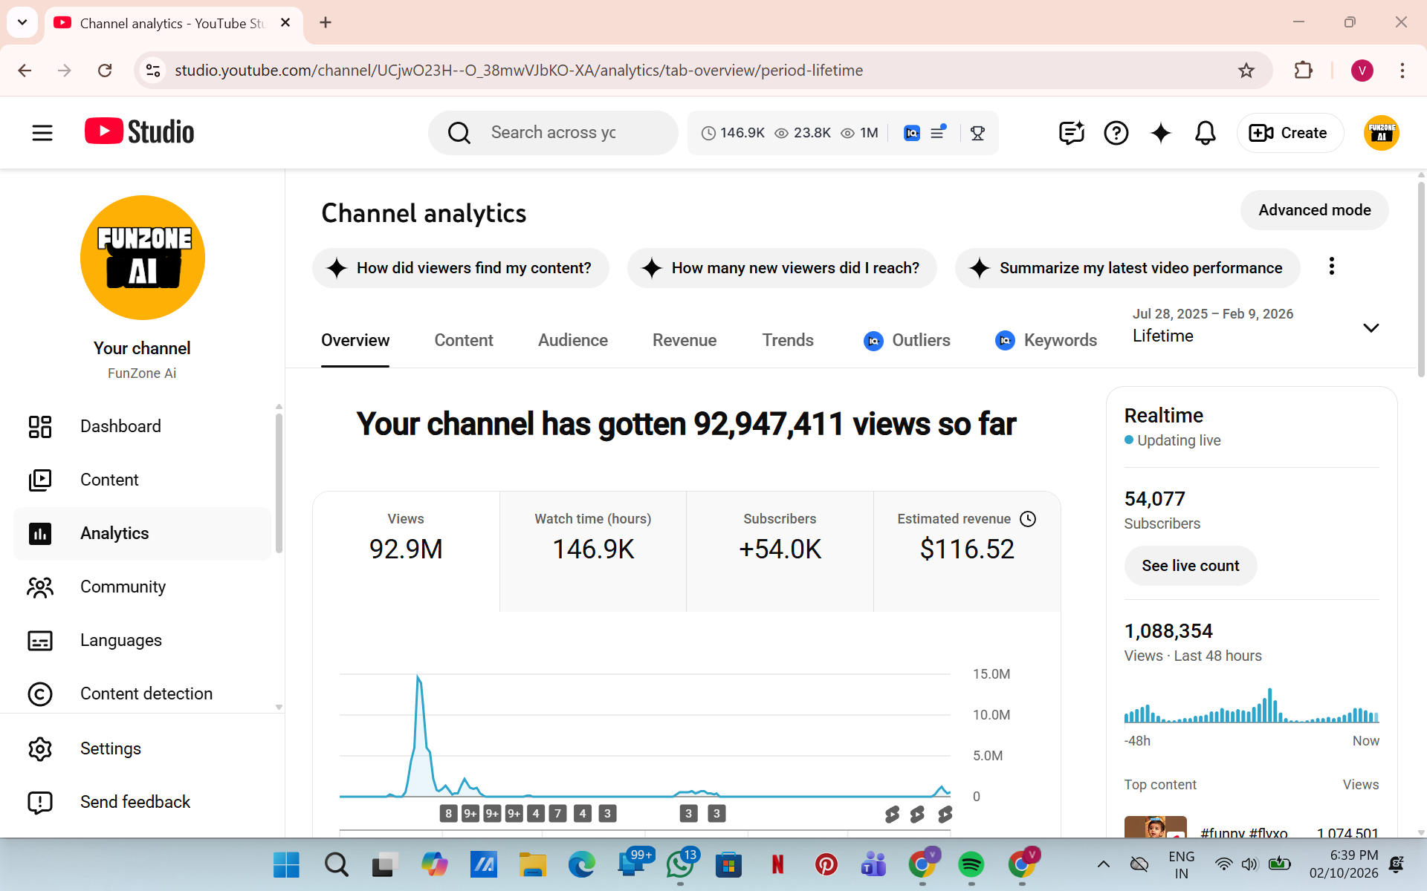Open the notifications bell

tap(1205, 133)
